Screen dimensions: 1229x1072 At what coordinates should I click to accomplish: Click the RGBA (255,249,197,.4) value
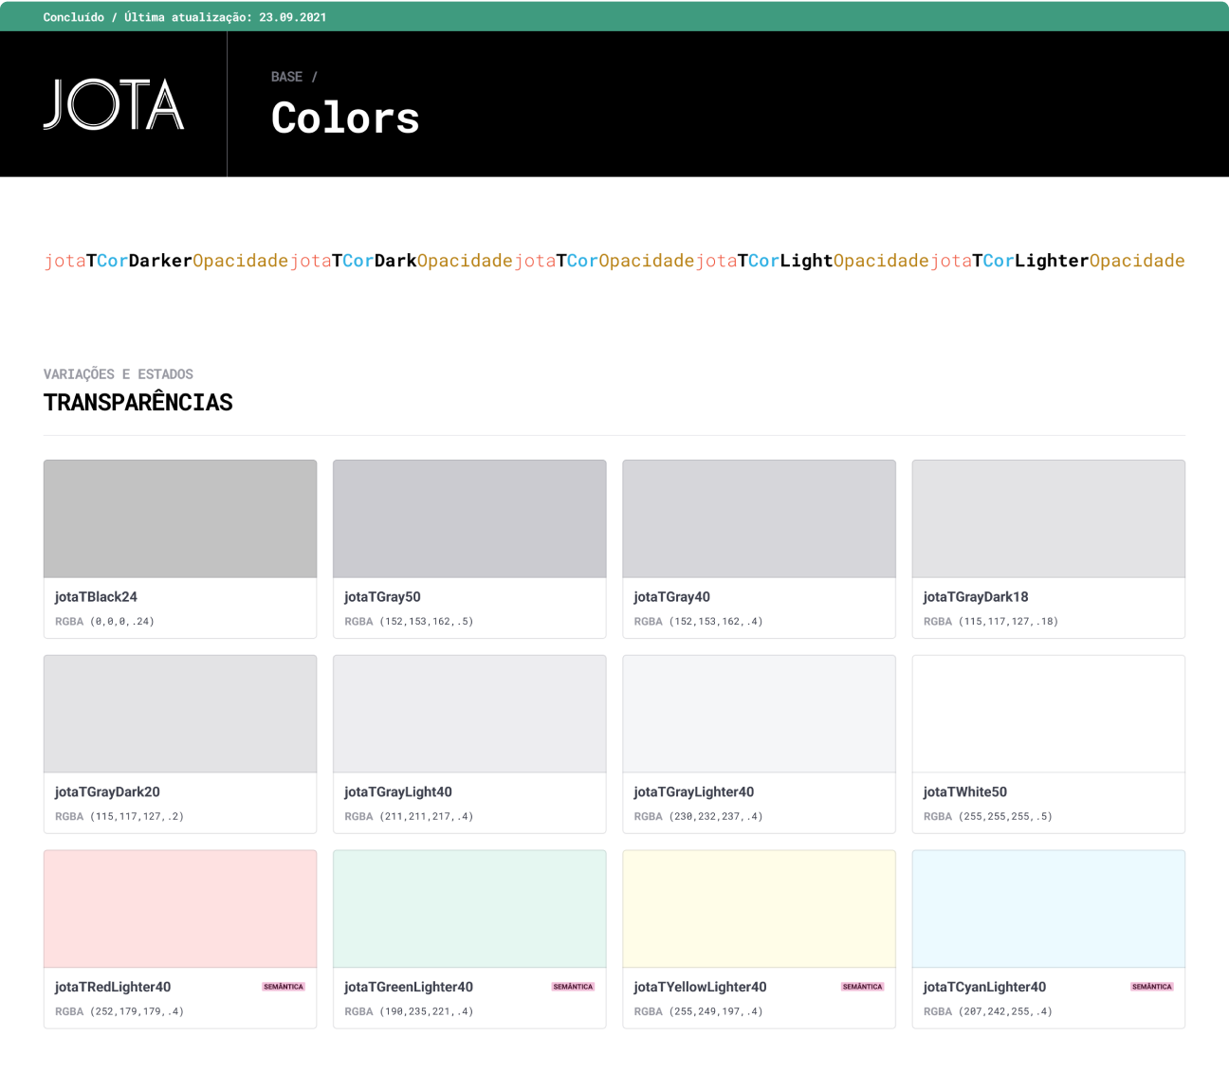pyautogui.click(x=698, y=1012)
